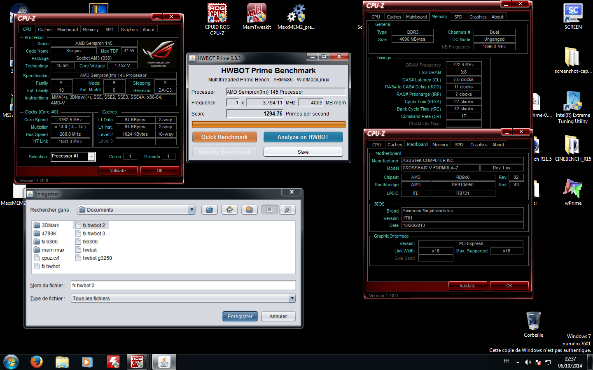This screenshot has width=593, height=370.
Task: Select the 'fx 6300' folder
Action: tap(46, 242)
